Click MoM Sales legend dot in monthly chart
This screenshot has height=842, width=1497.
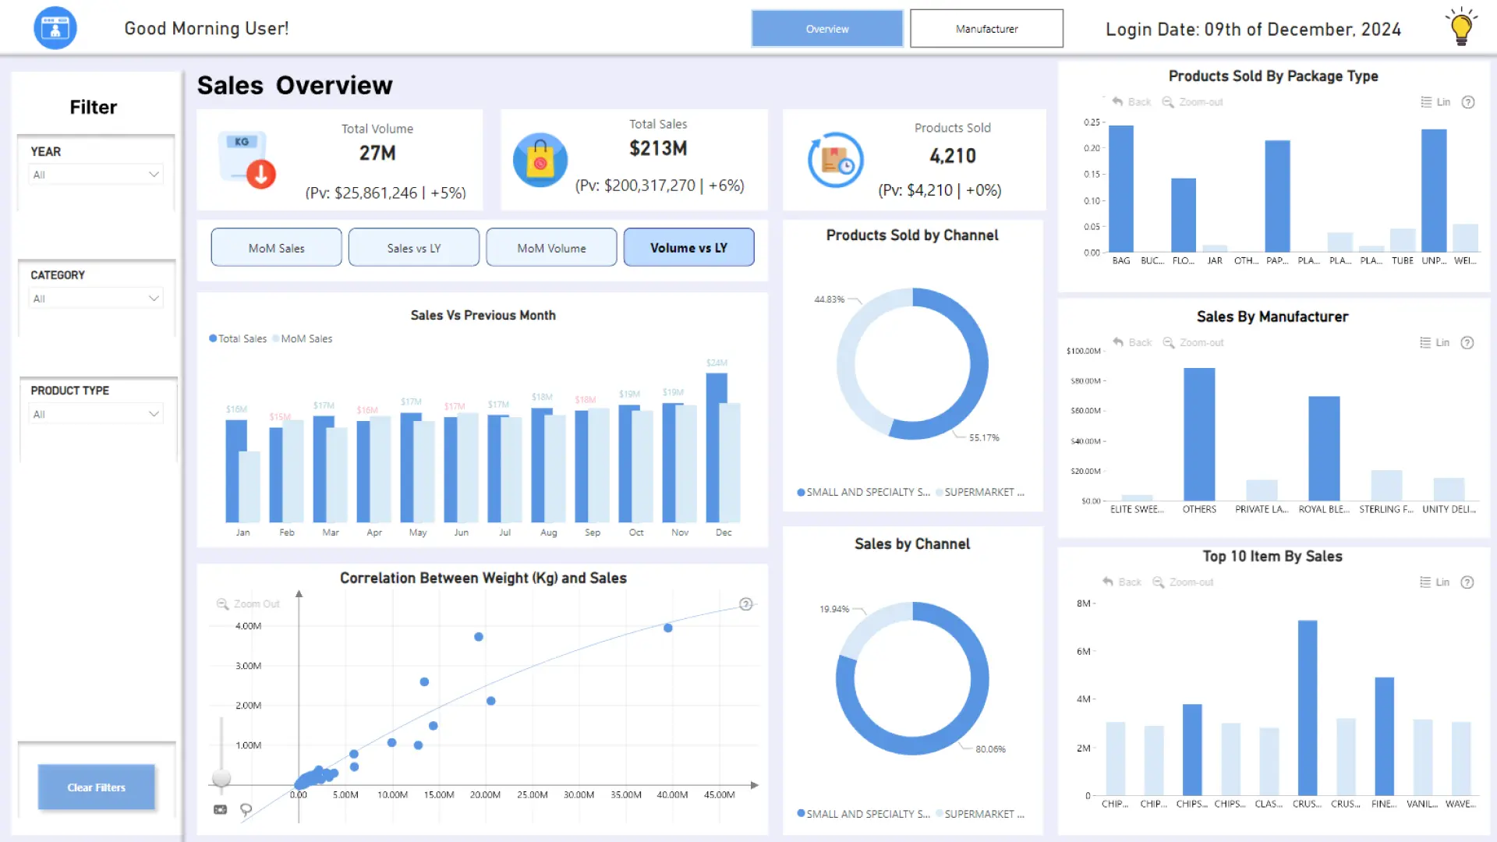(x=276, y=338)
